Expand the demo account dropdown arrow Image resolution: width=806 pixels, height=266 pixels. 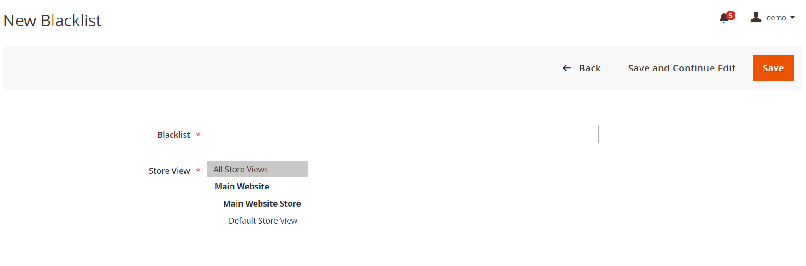click(793, 18)
